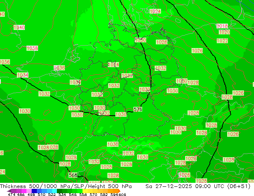Click the map title 'Thickness 500/1000 hPa/SLP/Height 500 hPa'
254x196 pixels.
tap(66, 186)
